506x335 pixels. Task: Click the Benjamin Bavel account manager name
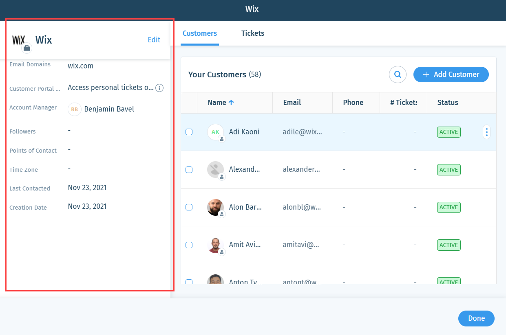109,109
